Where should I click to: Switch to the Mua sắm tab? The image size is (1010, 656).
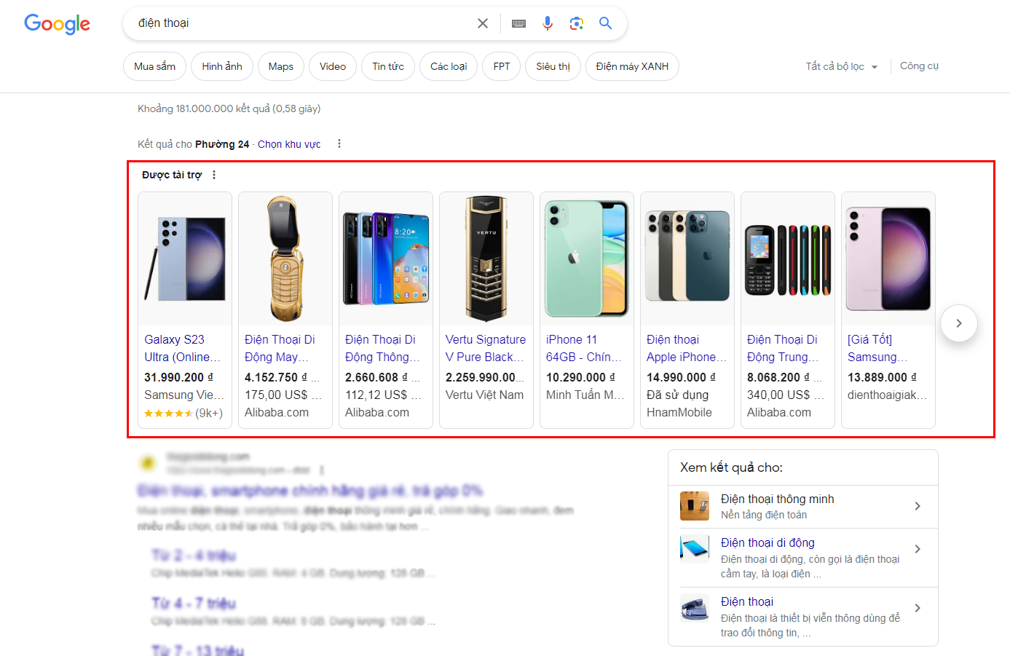click(154, 66)
